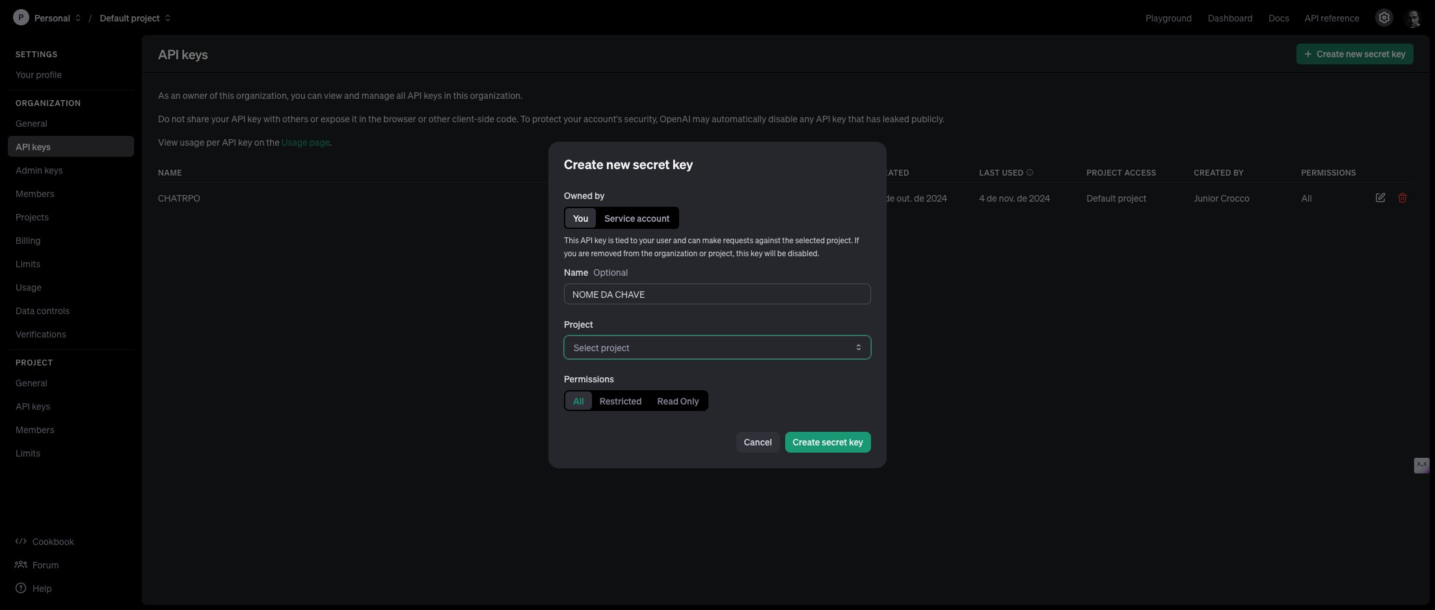Click the Last Used info icon
Viewport: 1435px width, 610px height.
coord(1030,172)
